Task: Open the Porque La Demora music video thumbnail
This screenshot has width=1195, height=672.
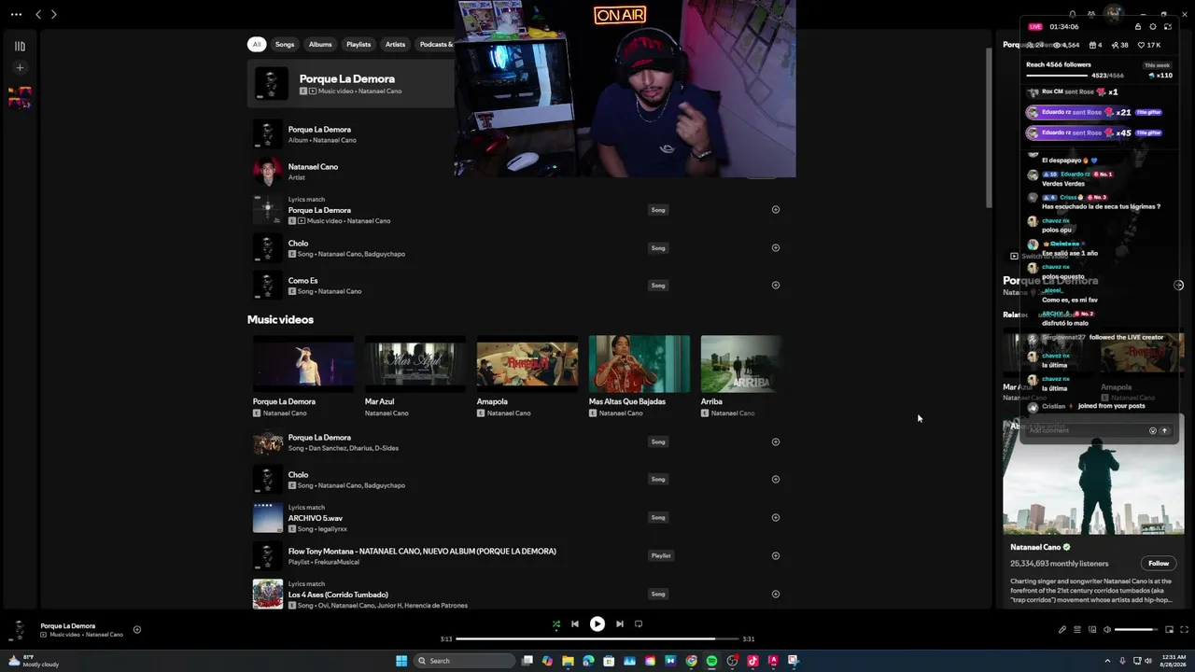Action: pos(303,363)
